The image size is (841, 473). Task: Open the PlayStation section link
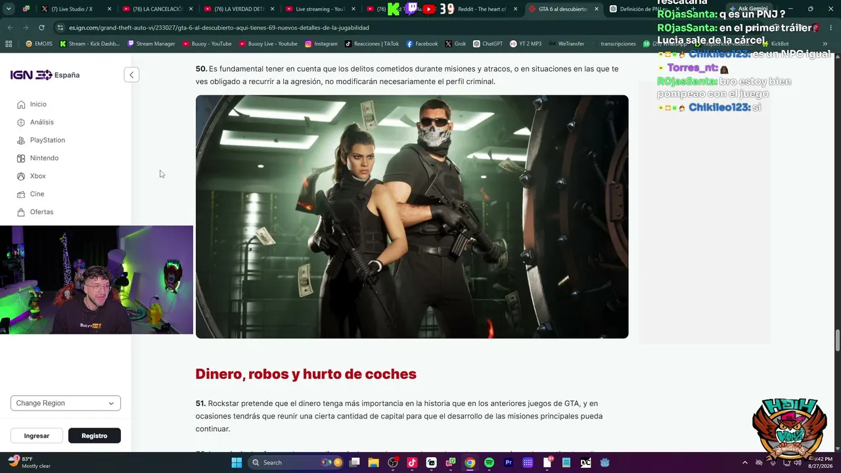[x=47, y=140]
